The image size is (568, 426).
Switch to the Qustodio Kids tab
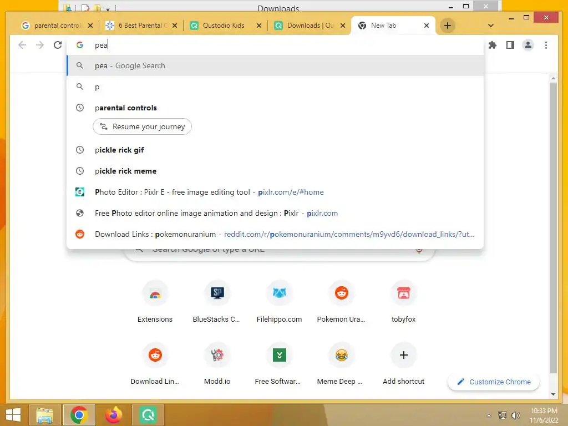click(x=226, y=26)
